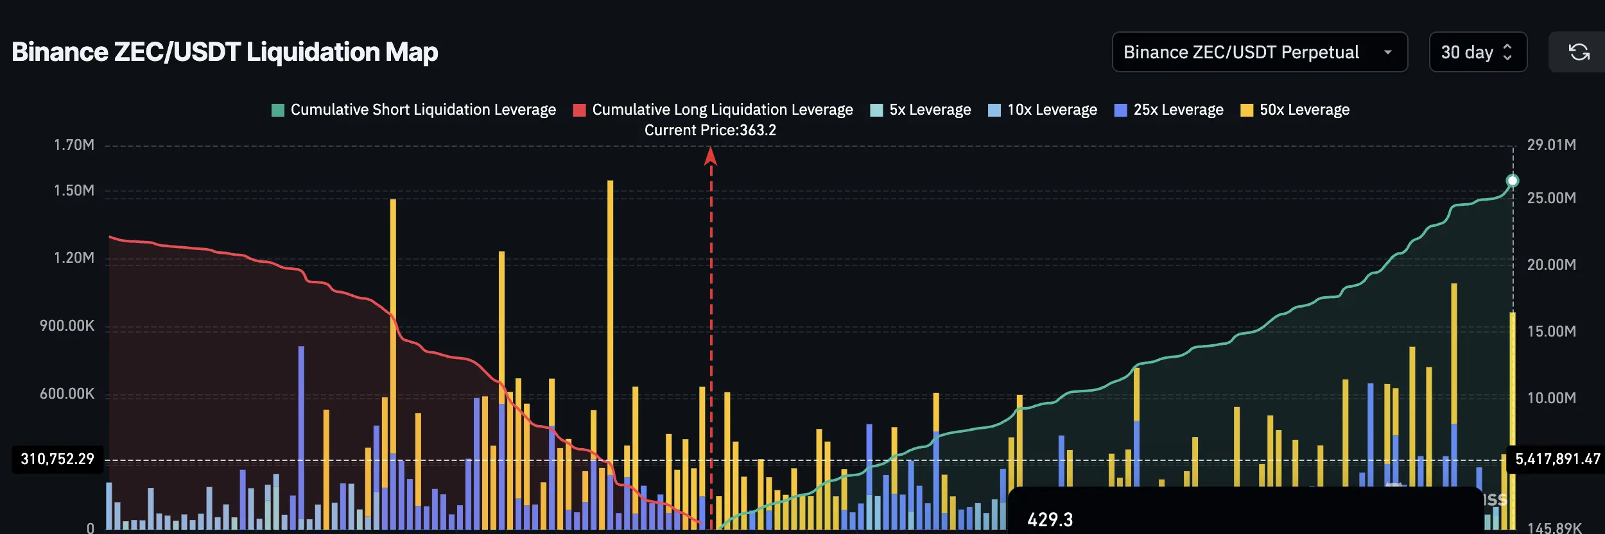Open the 30 day period selector
The height and width of the screenshot is (534, 1605).
tap(1478, 52)
